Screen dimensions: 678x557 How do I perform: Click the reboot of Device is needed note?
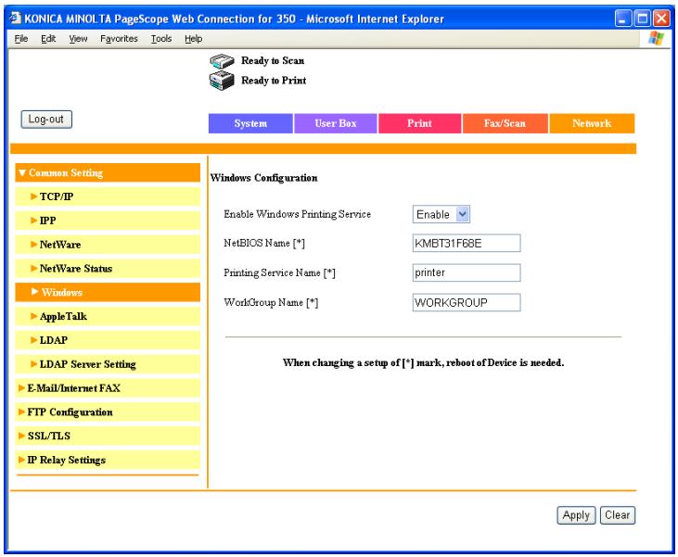coord(423,362)
